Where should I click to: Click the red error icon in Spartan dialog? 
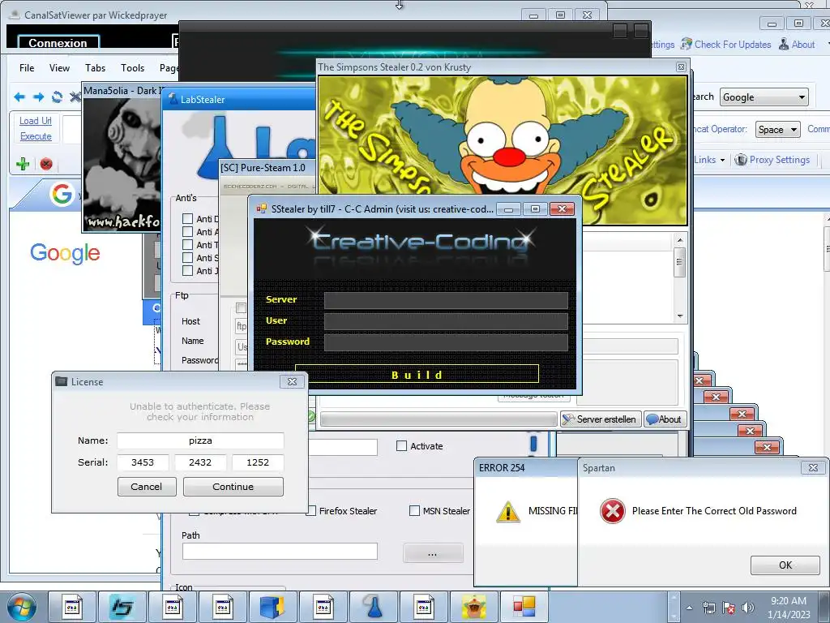tap(613, 511)
